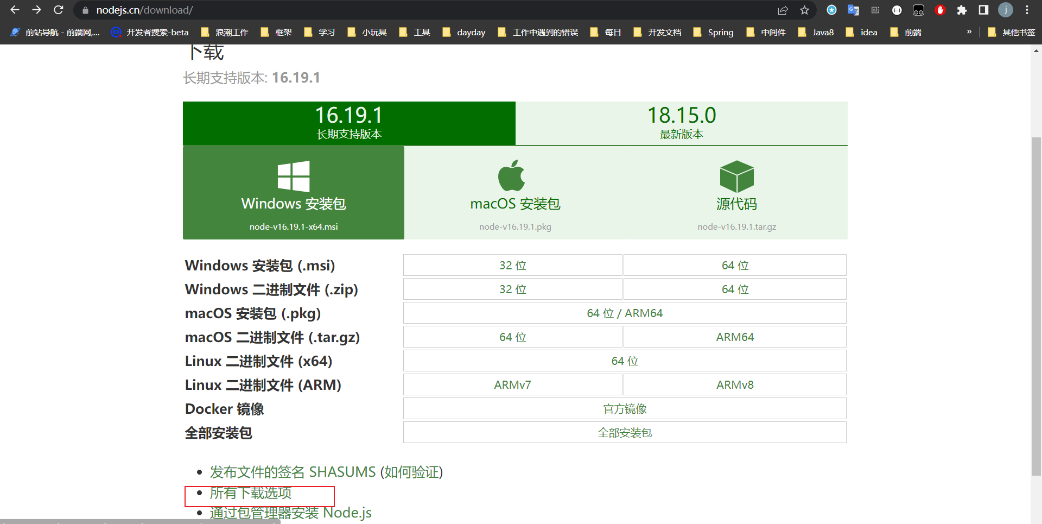Open the 工作中遇到的错误 bookmark folder
The height and width of the screenshot is (524, 1042).
538,32
